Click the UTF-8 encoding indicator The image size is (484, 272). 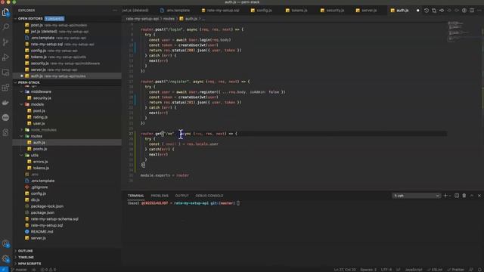coord(386,270)
